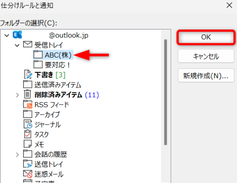Image resolution: width=237 pixels, height=183 pixels.
Task: Click the RSS フィード folder icon
Action: (x=28, y=104)
